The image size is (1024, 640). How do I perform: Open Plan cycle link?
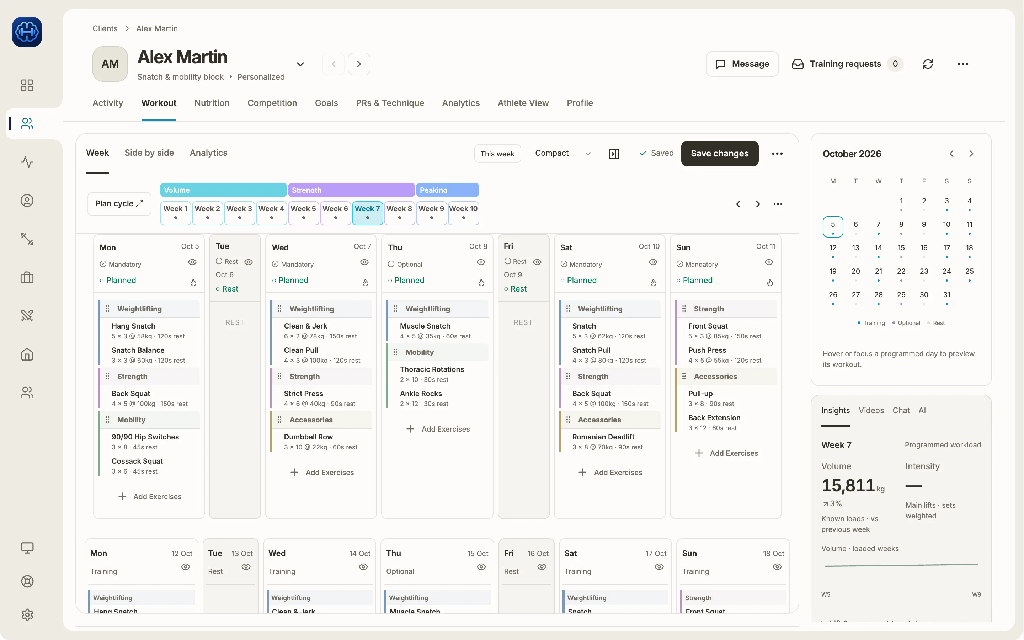pyautogui.click(x=119, y=204)
